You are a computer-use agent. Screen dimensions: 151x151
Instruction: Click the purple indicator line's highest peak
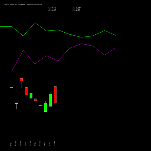(x=81, y=44)
